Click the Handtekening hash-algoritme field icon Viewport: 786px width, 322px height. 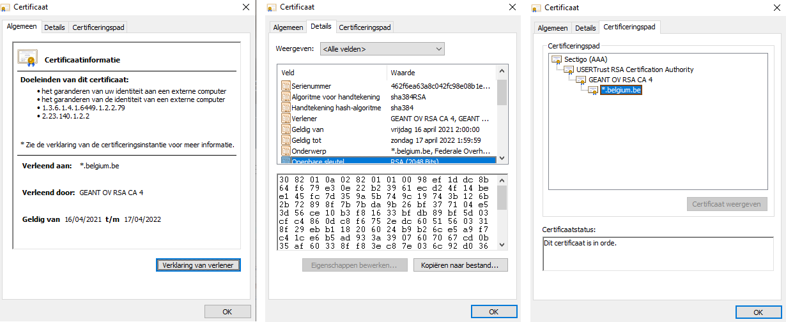tap(286, 108)
